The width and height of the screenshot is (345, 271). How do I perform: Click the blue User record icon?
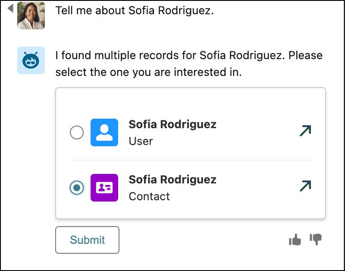point(104,132)
